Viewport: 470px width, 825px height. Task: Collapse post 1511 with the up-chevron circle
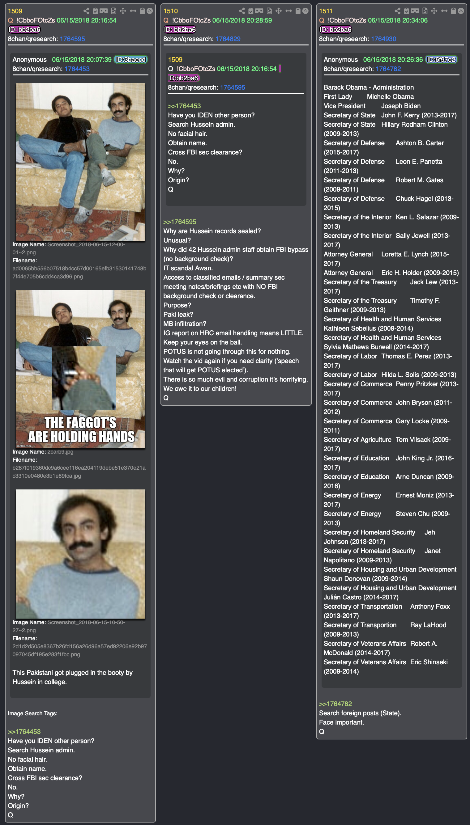click(x=461, y=11)
